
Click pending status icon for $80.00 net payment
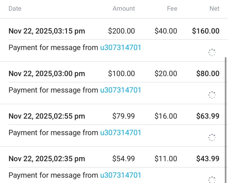pos(212,95)
